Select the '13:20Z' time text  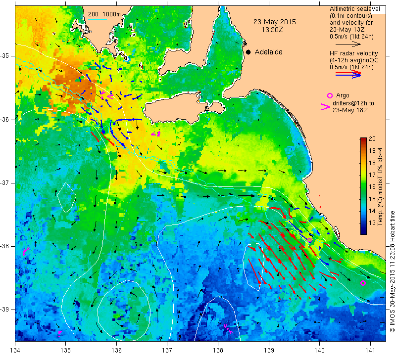click(272, 30)
